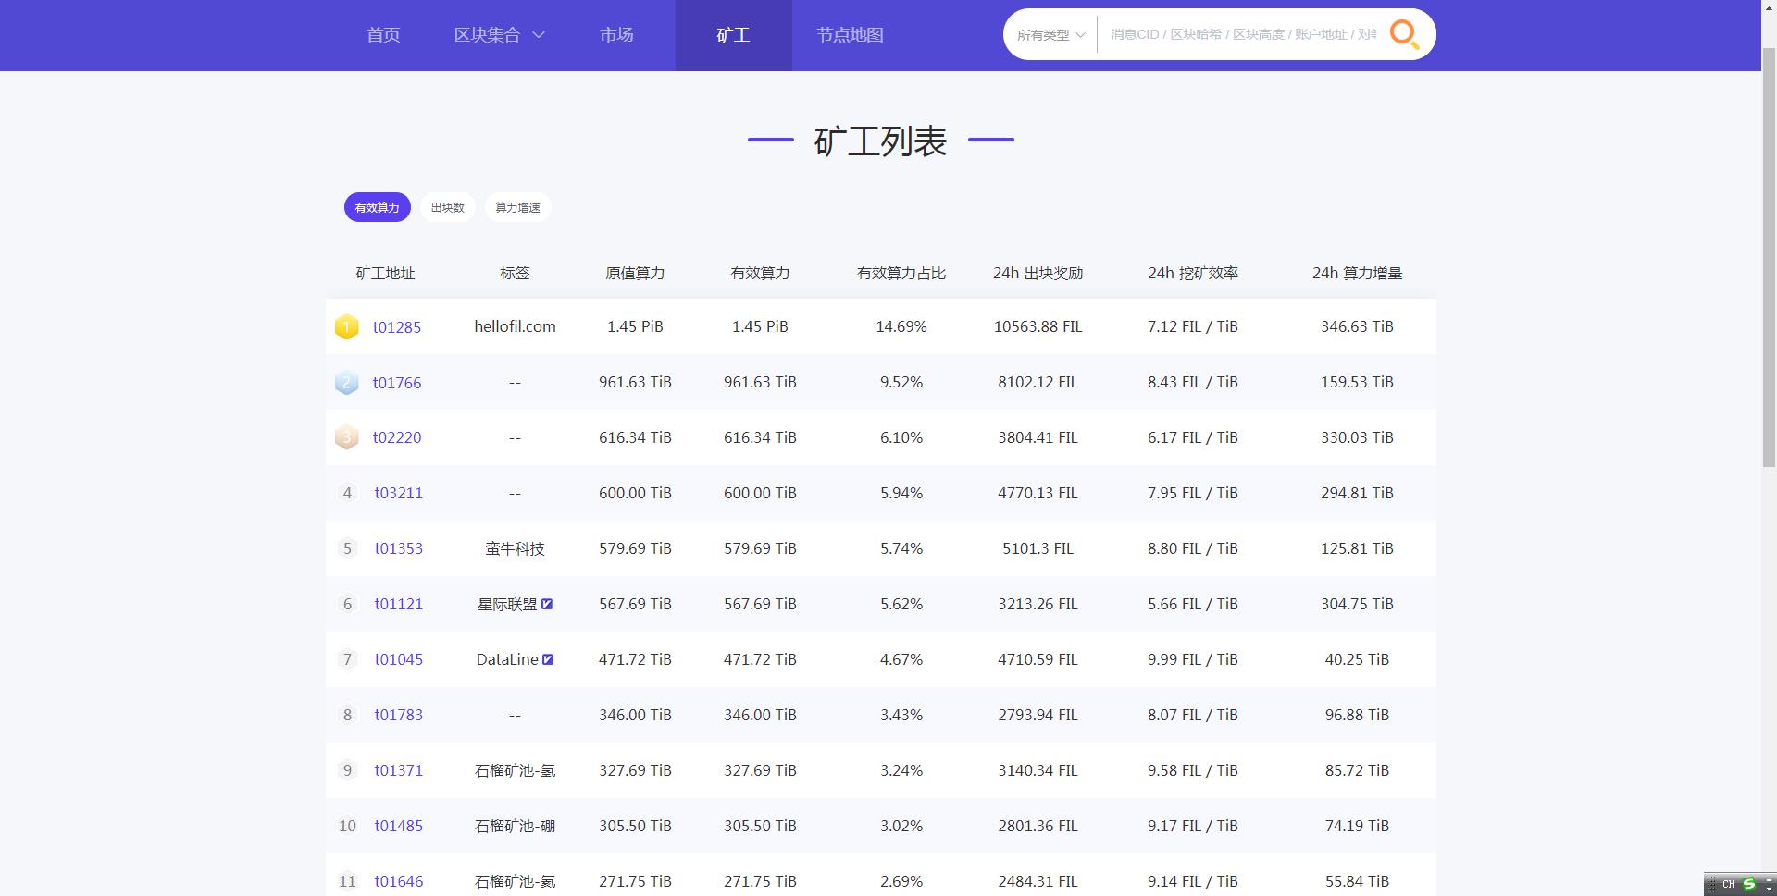The width and height of the screenshot is (1777, 896).
Task: Click the 14.69% power share value
Action: tap(901, 326)
